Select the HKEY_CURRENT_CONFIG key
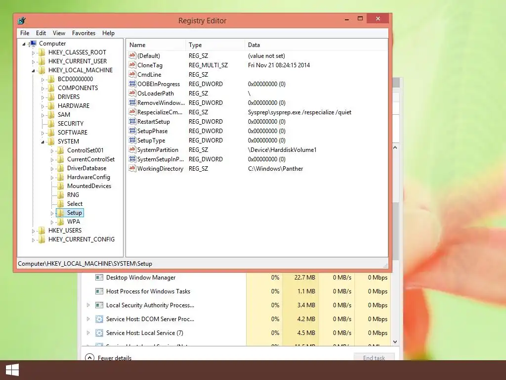 click(x=82, y=239)
